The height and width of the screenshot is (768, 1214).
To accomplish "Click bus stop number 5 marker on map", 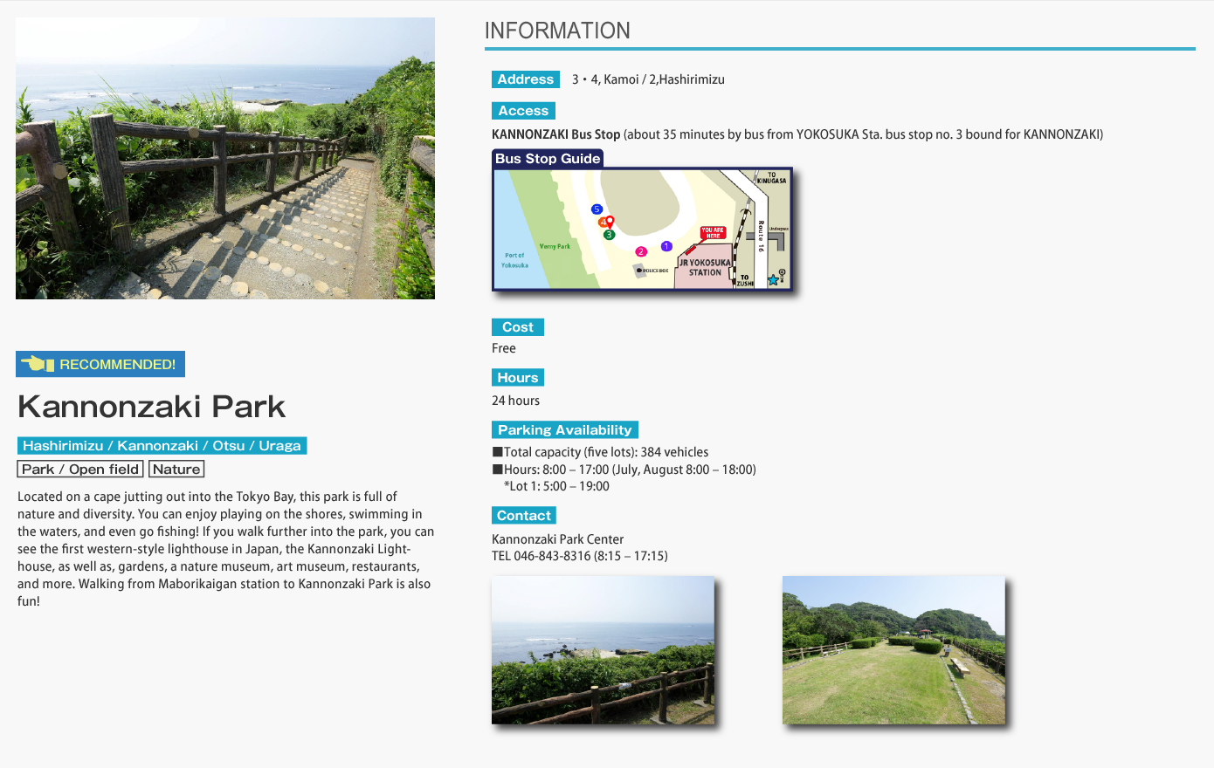I will (x=597, y=209).
